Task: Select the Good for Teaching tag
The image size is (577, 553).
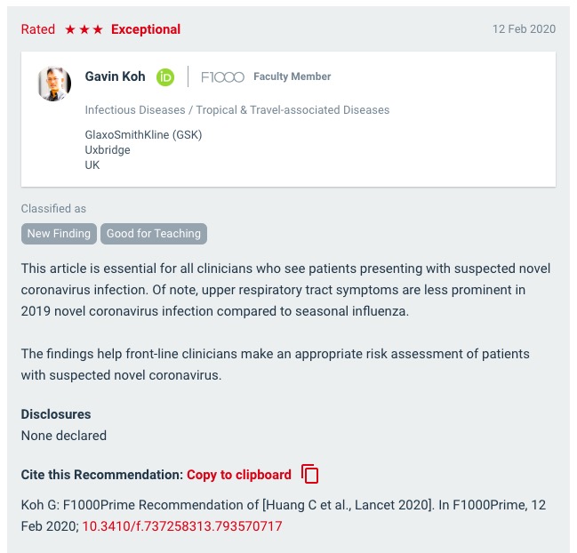Action: point(154,234)
